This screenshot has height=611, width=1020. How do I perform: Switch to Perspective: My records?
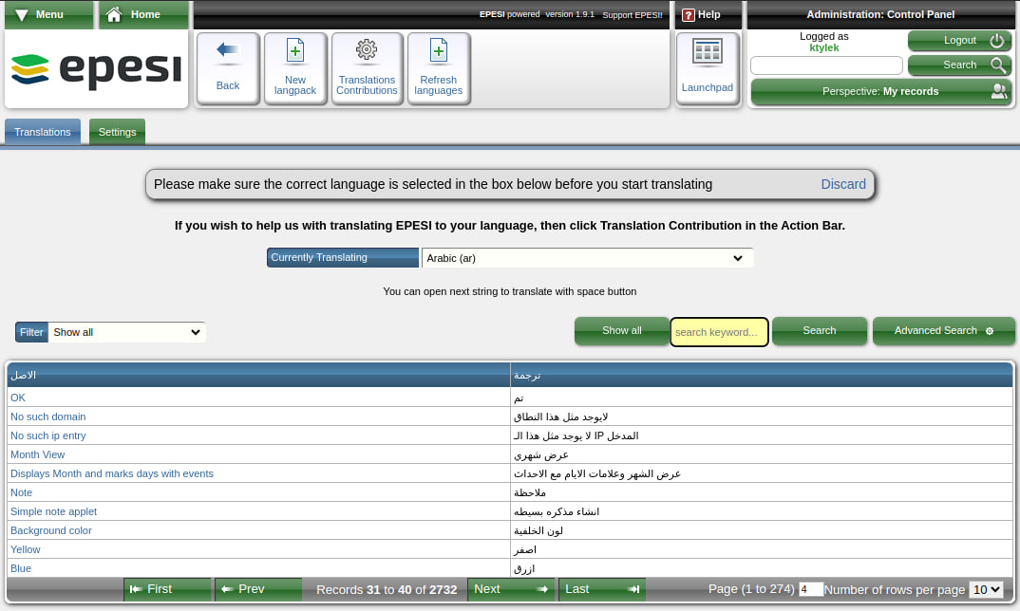(x=879, y=91)
